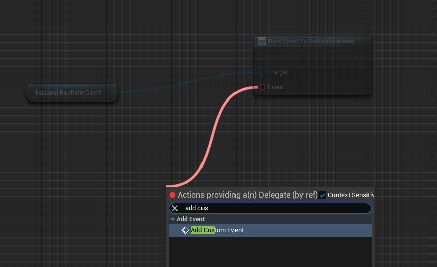
Task: Click the execution output pin on Bind Event node
Action: [362, 56]
